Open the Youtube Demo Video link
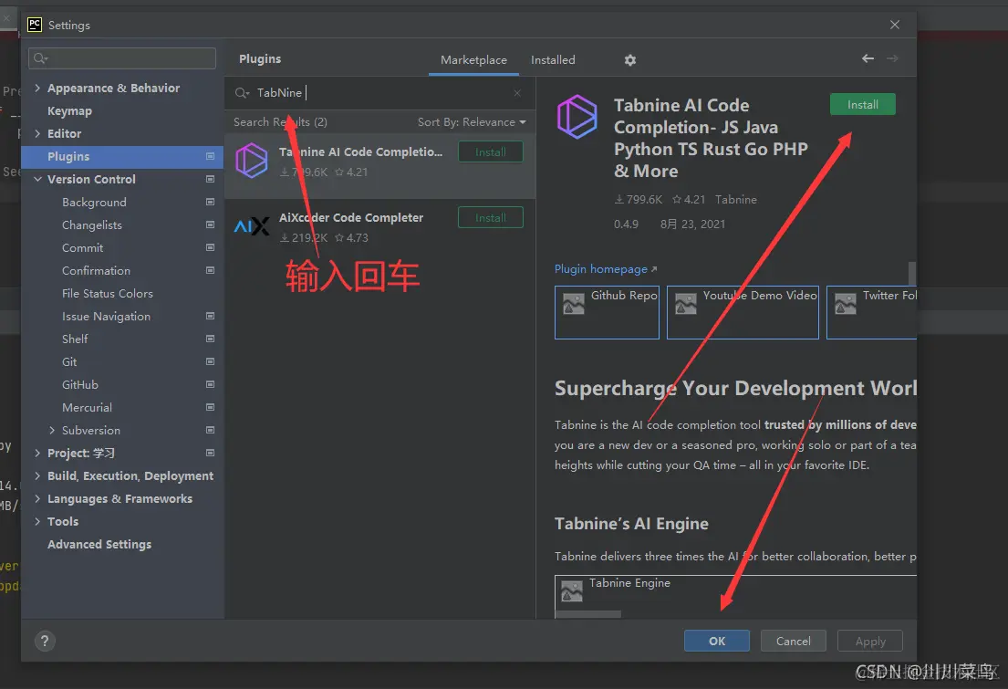The image size is (1008, 689). click(x=743, y=312)
